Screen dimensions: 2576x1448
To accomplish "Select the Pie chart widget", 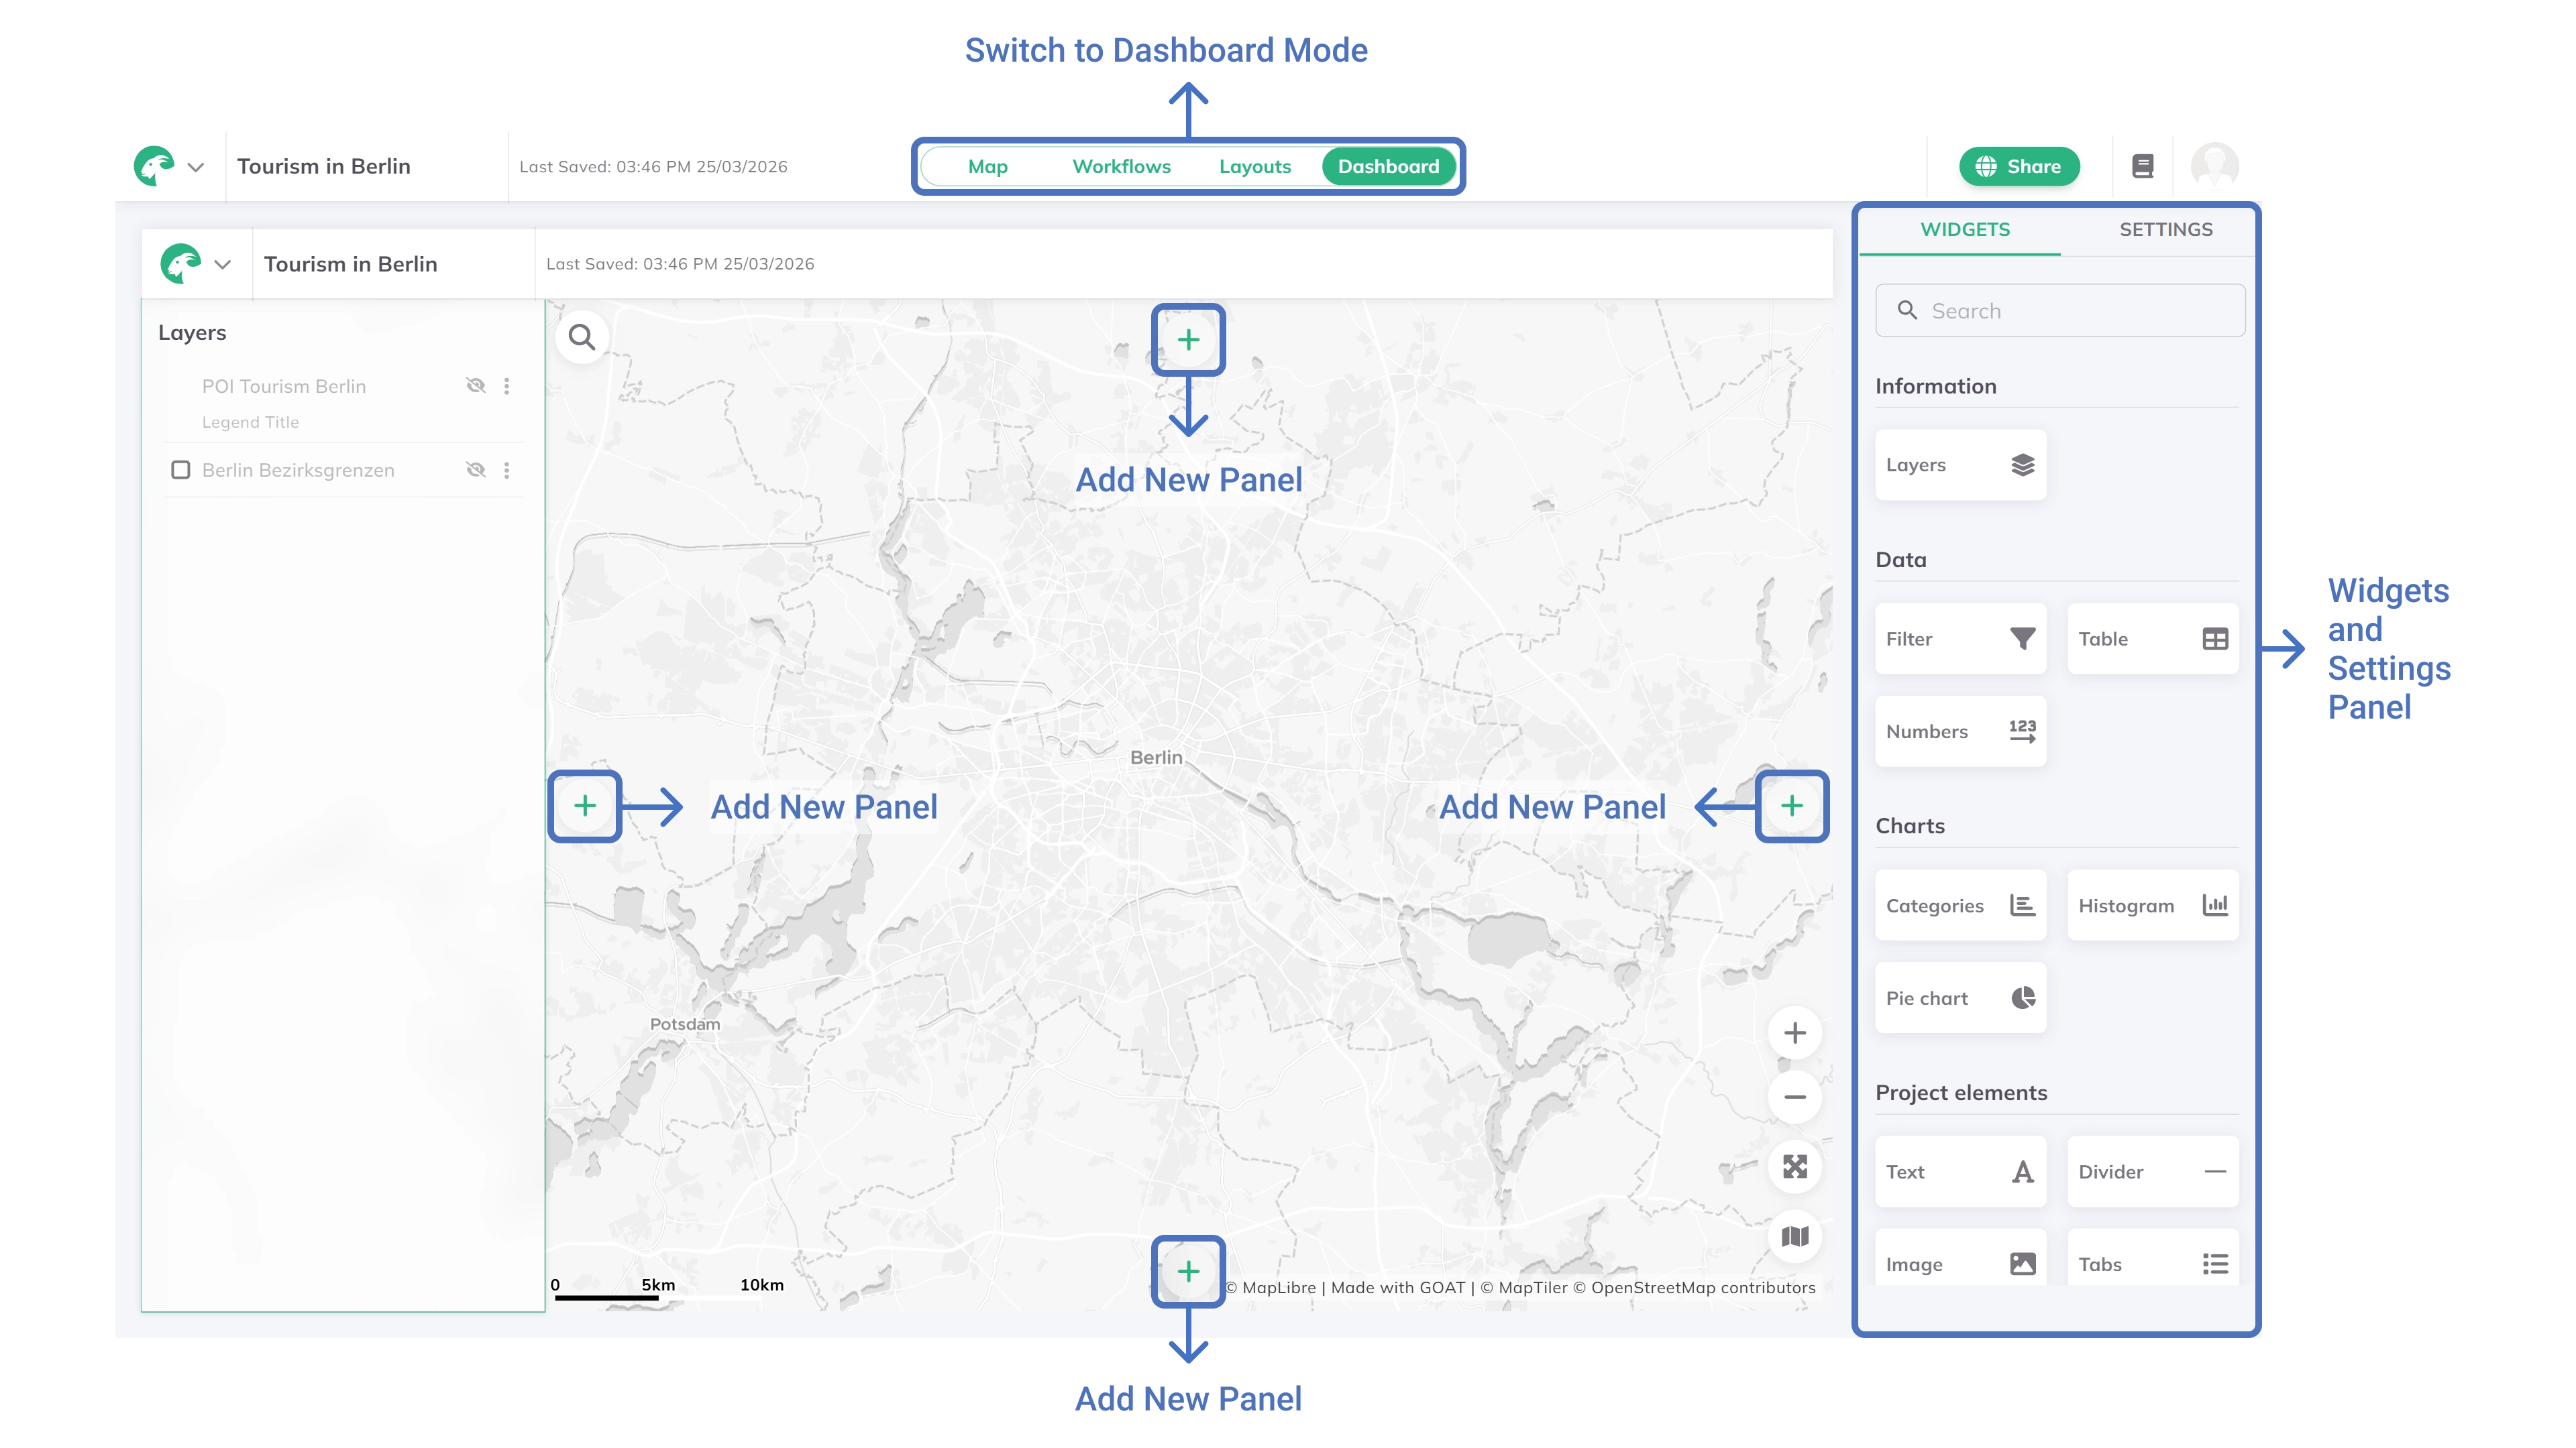I will point(1959,998).
